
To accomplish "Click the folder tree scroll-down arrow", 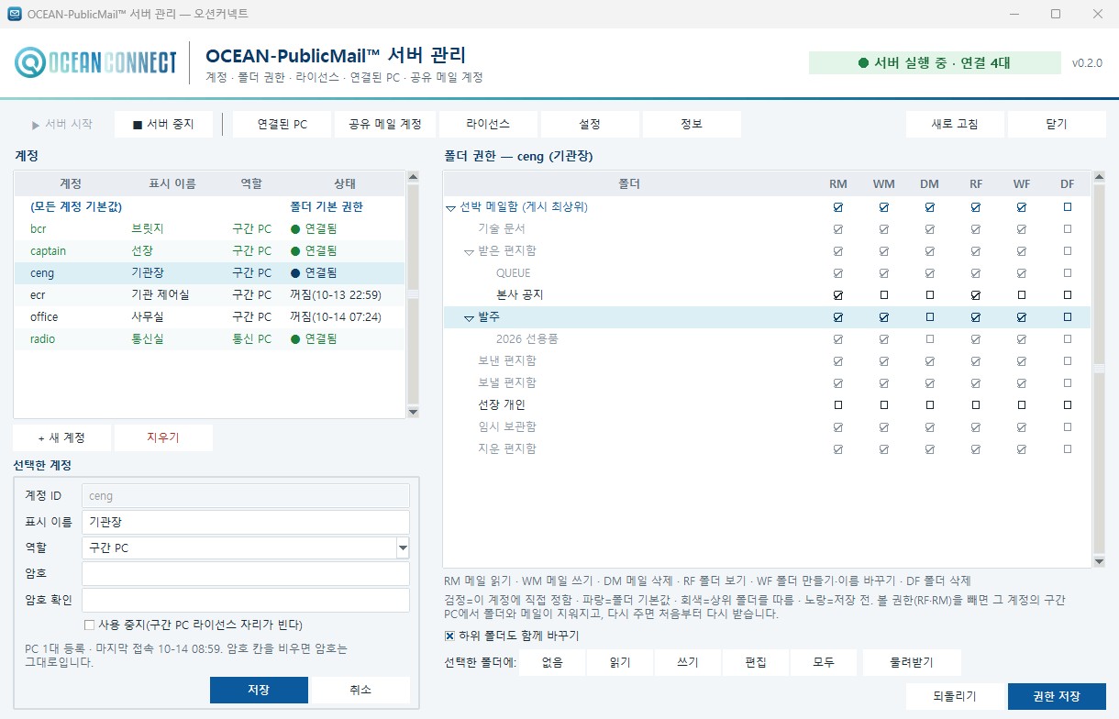I will coord(1099,561).
